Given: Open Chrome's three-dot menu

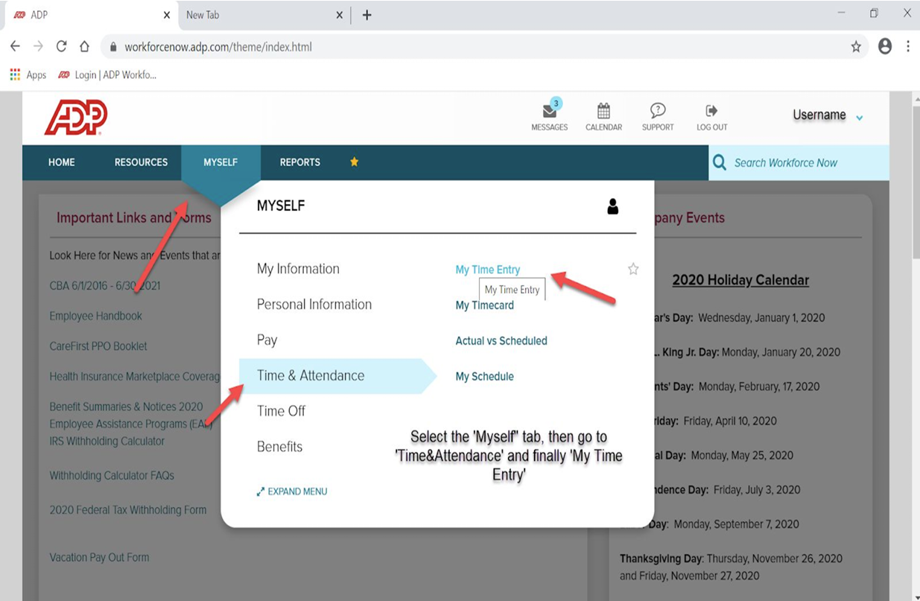Looking at the screenshot, I should [908, 46].
